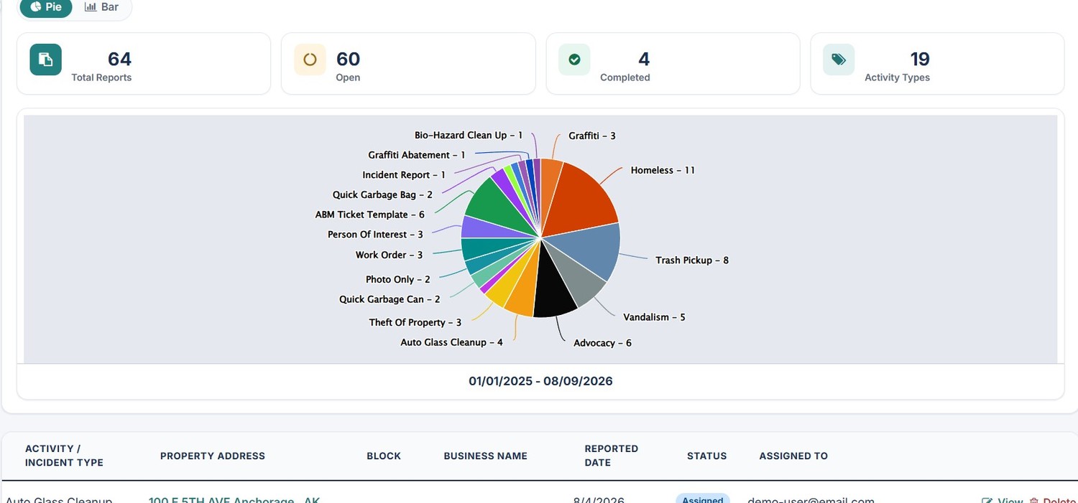1078x503 pixels.
Task: Click the green ABM Ticket Template slice
Action: tap(495, 203)
